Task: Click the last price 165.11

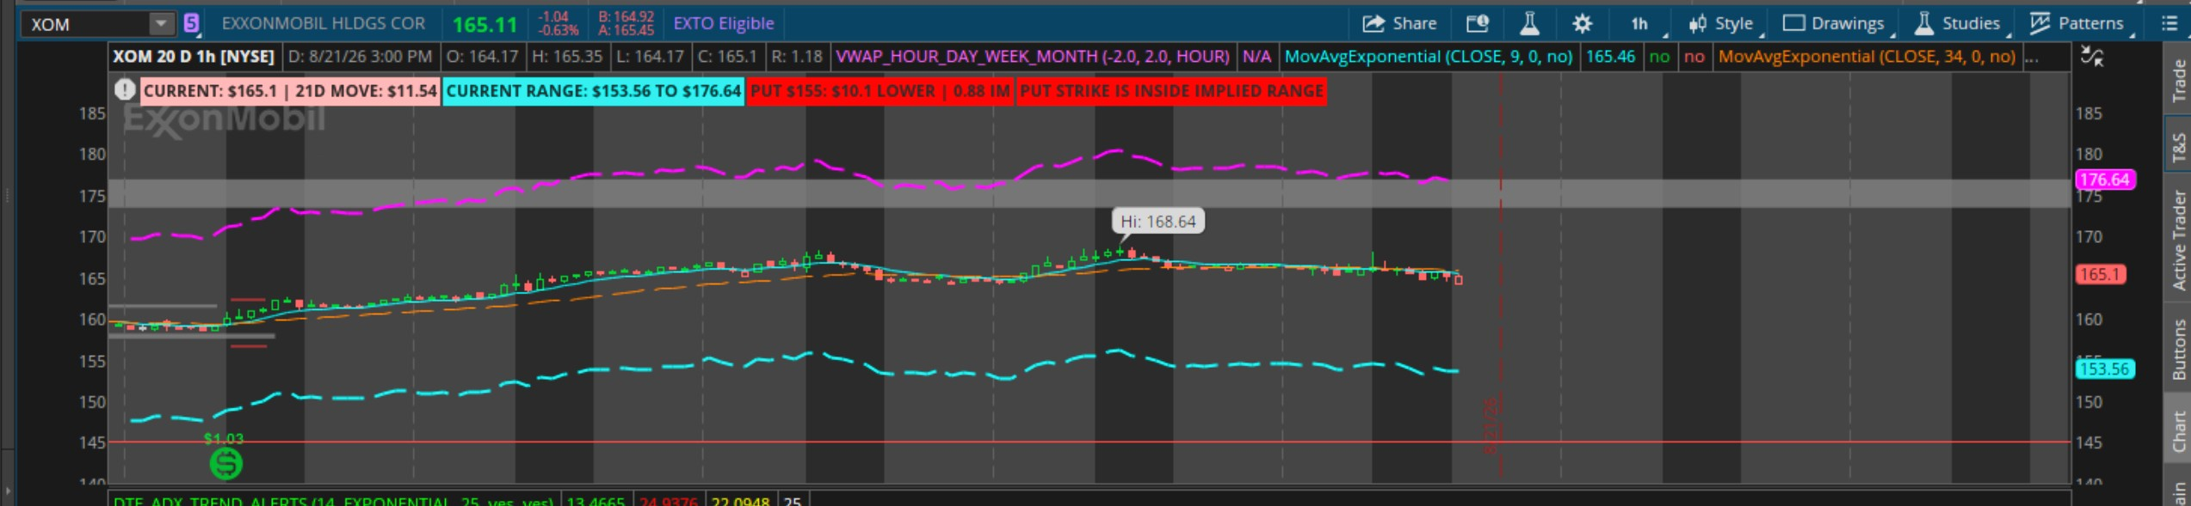Action: click(x=484, y=24)
